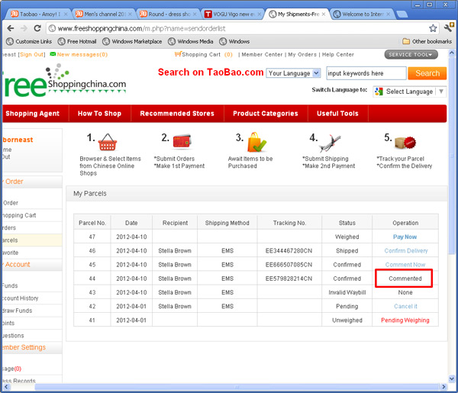Open Windows Marketplace bookmark
The image size is (458, 393).
[x=132, y=41]
